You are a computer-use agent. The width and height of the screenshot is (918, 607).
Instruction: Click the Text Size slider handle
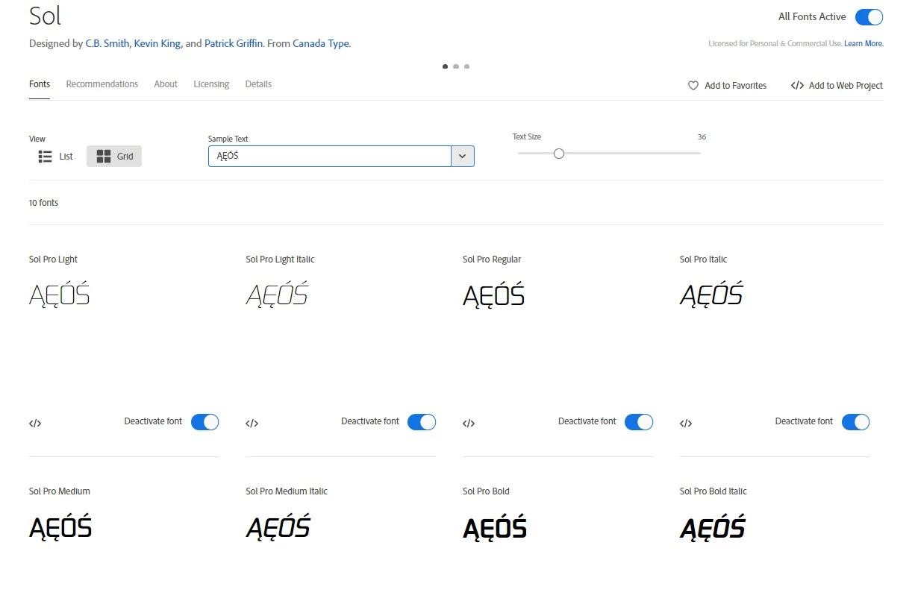(x=559, y=154)
